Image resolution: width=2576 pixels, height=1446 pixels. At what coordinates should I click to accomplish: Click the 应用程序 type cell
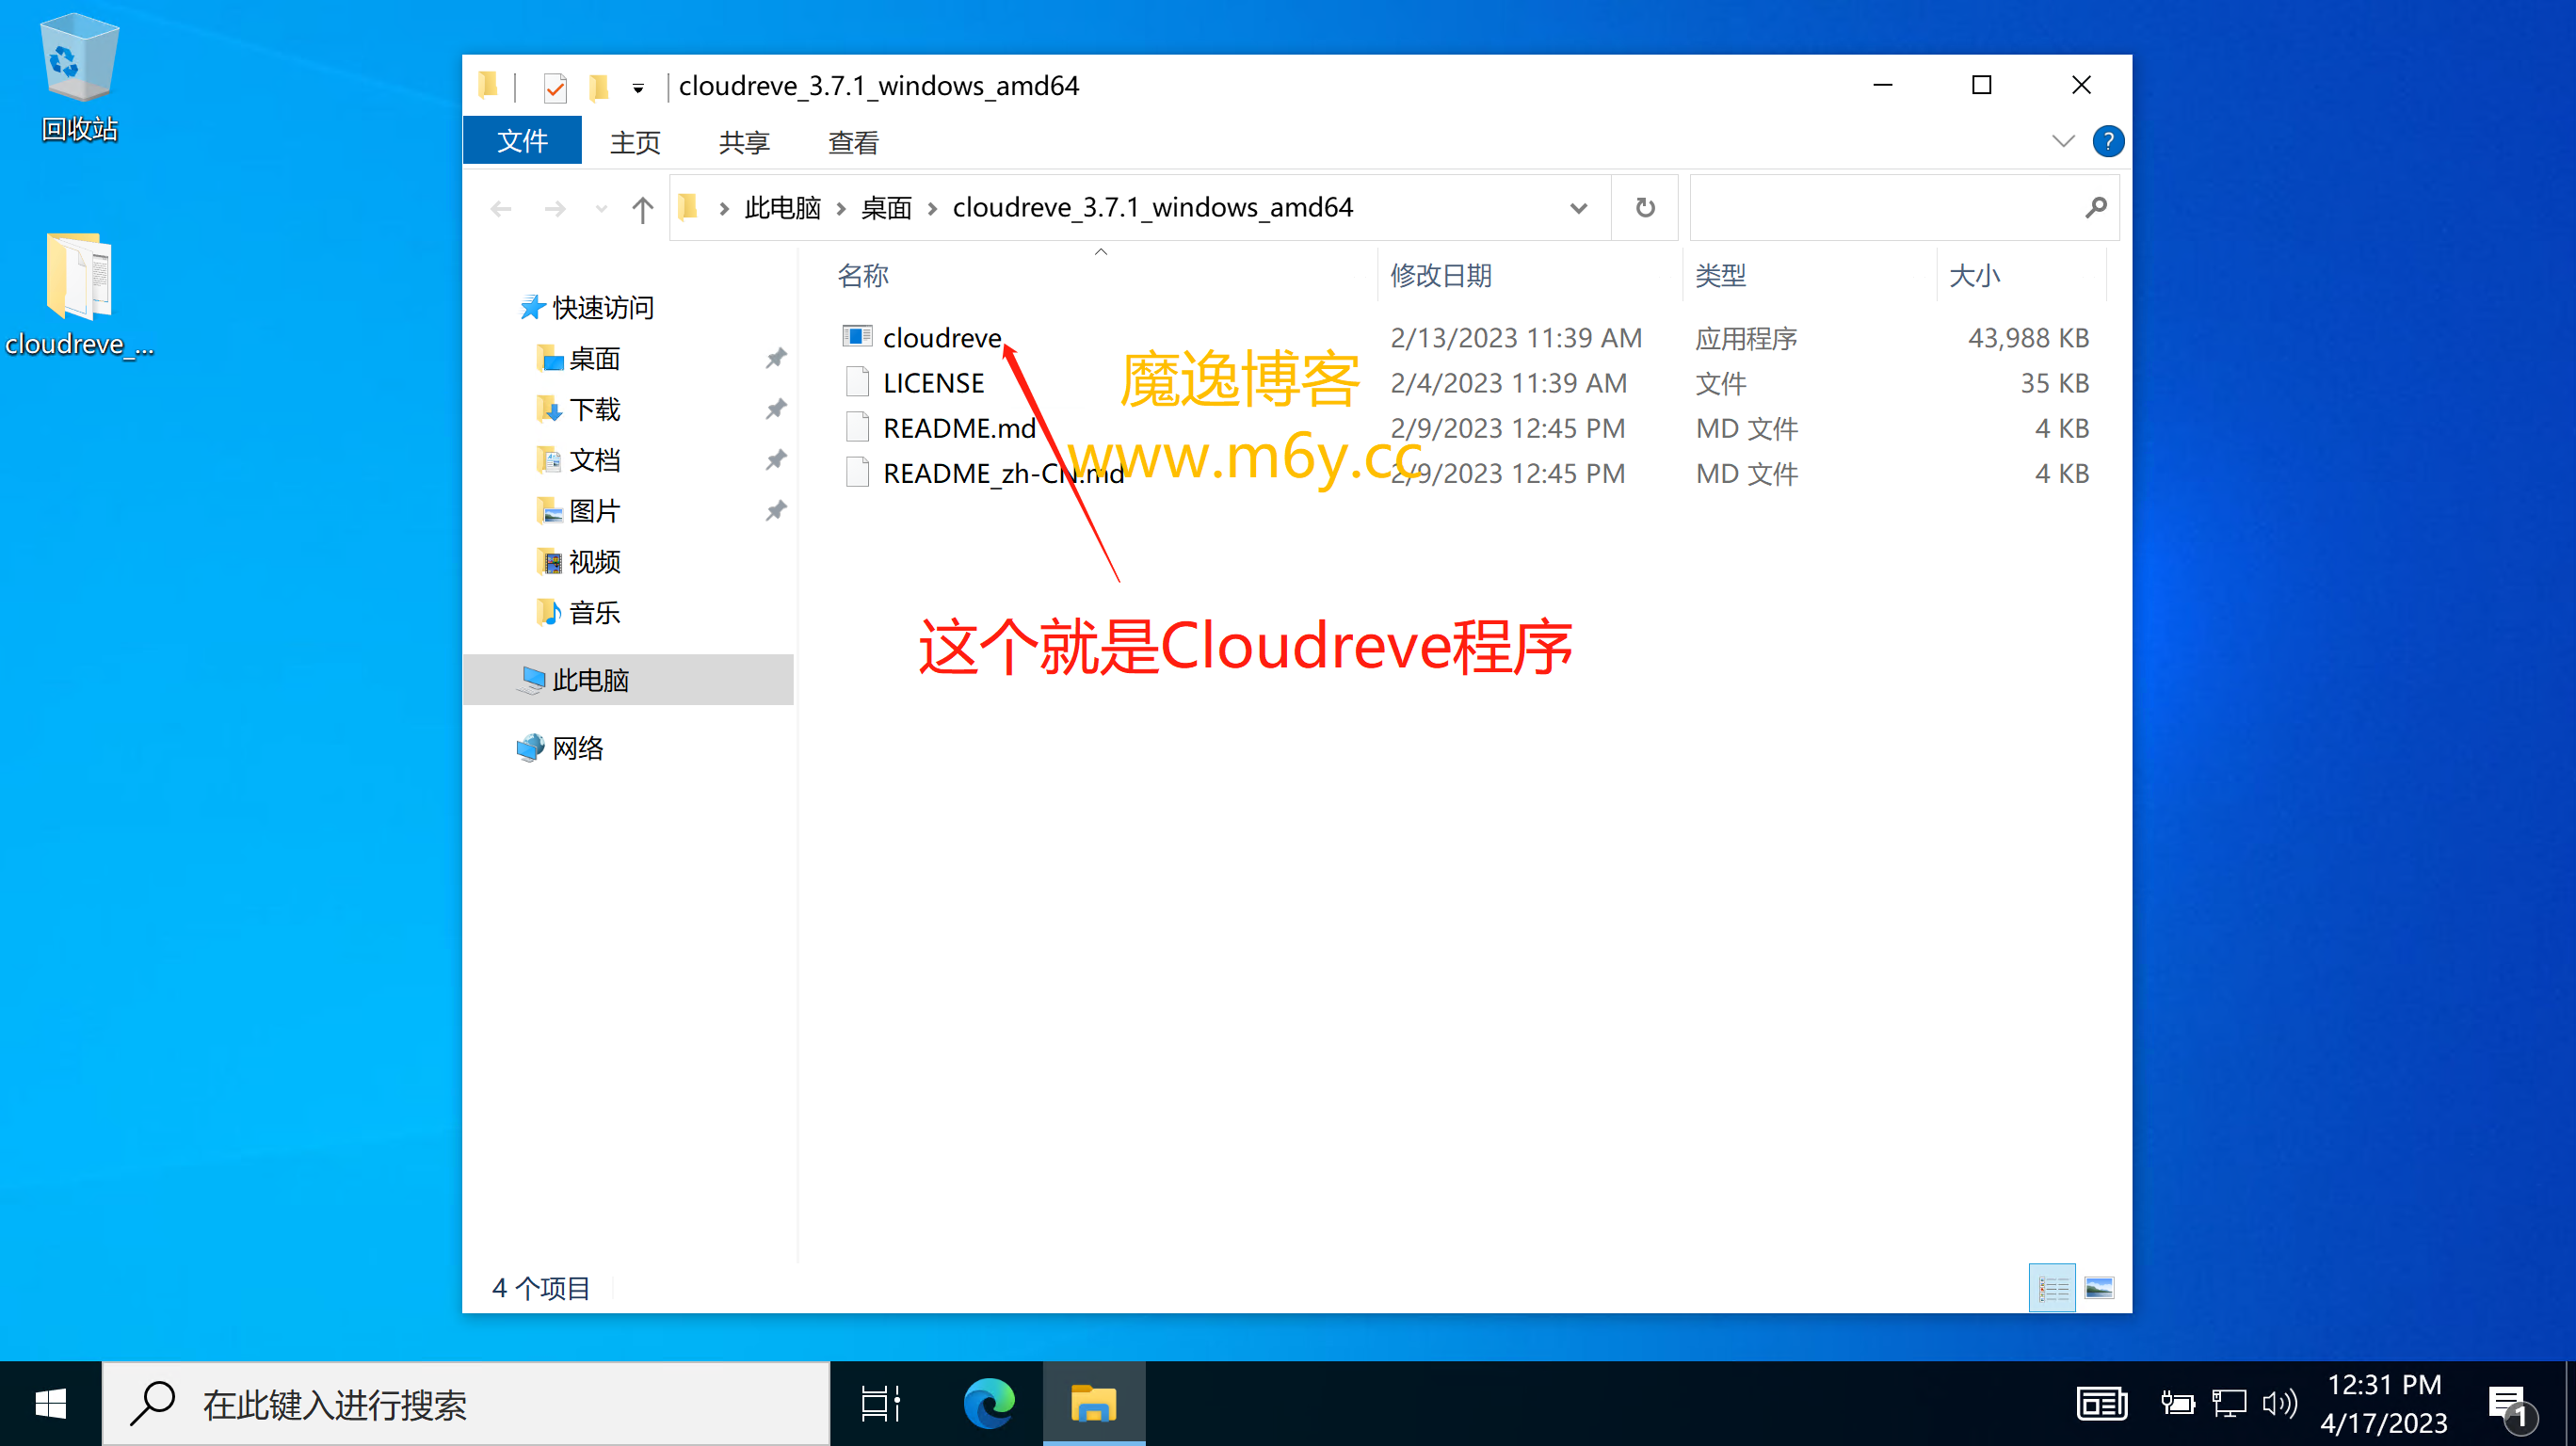coord(1746,338)
